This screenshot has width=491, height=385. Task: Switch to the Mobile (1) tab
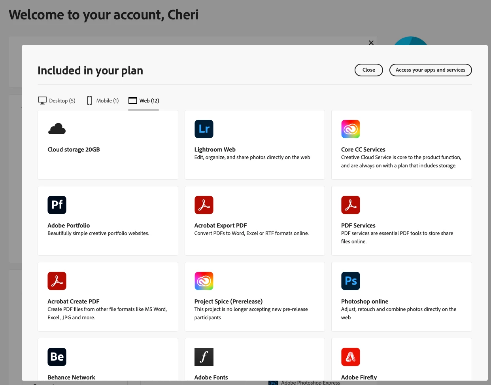tap(103, 101)
